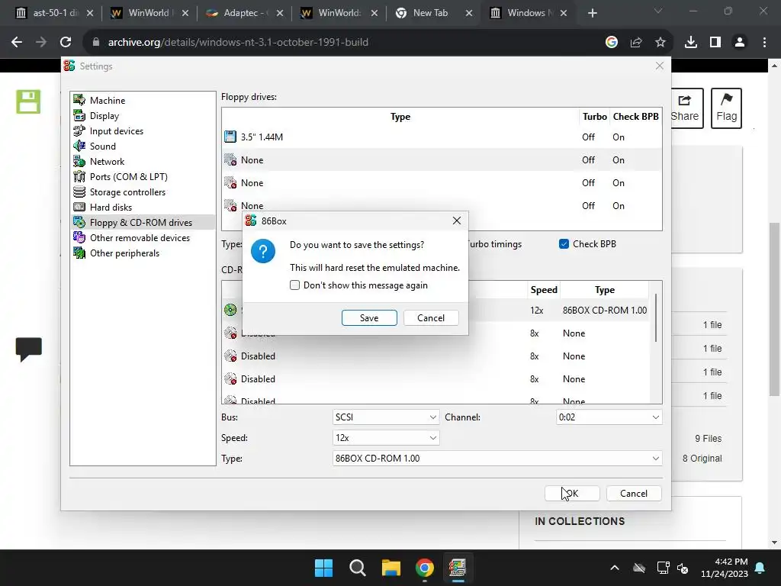
Task: Click the floppy Type column header
Action: click(400, 117)
